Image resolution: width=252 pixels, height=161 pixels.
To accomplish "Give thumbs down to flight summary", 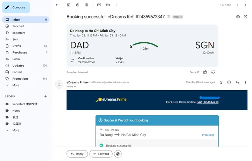I will pyautogui.click(x=213, y=72).
